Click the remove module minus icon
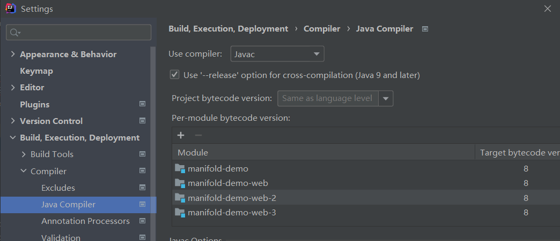This screenshot has width=560, height=241. click(x=198, y=135)
